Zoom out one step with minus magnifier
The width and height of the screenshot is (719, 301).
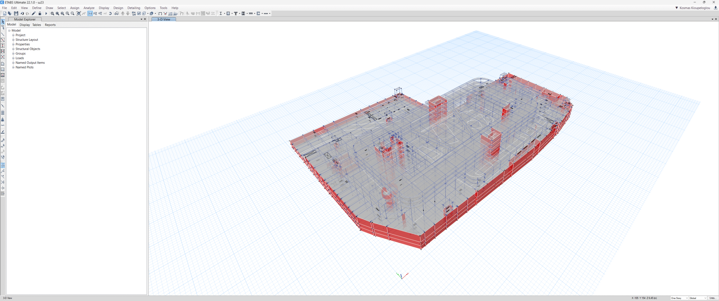[x=72, y=13]
